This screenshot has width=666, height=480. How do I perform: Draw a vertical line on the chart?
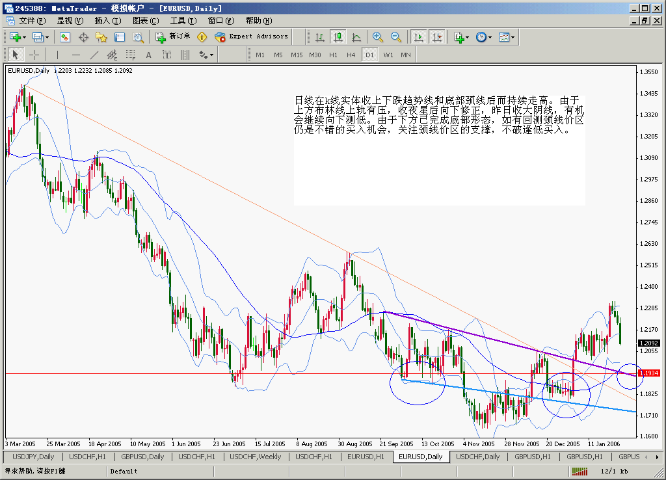click(x=57, y=55)
